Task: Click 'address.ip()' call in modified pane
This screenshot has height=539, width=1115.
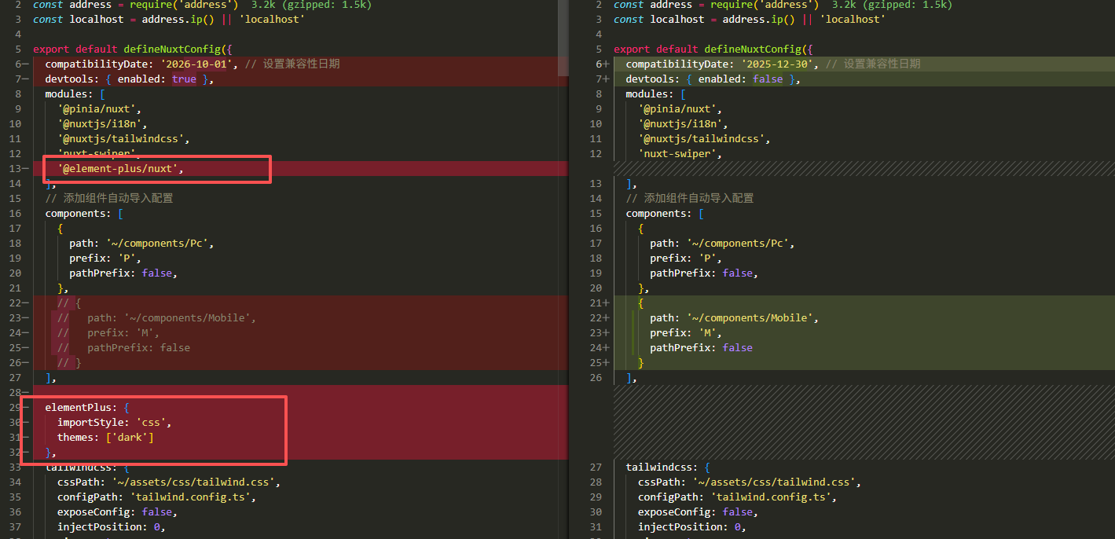Action: (759, 19)
